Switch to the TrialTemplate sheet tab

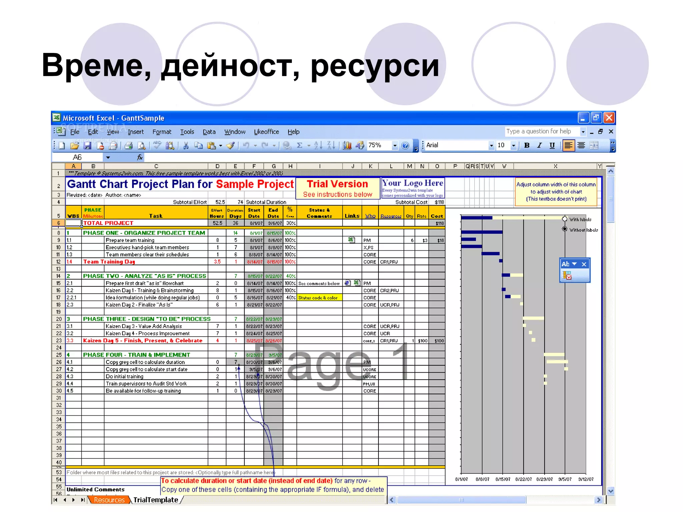coord(156,500)
